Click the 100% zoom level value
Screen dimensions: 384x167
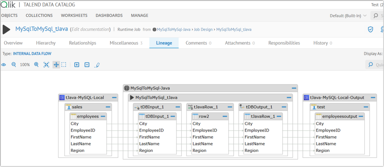25,65
